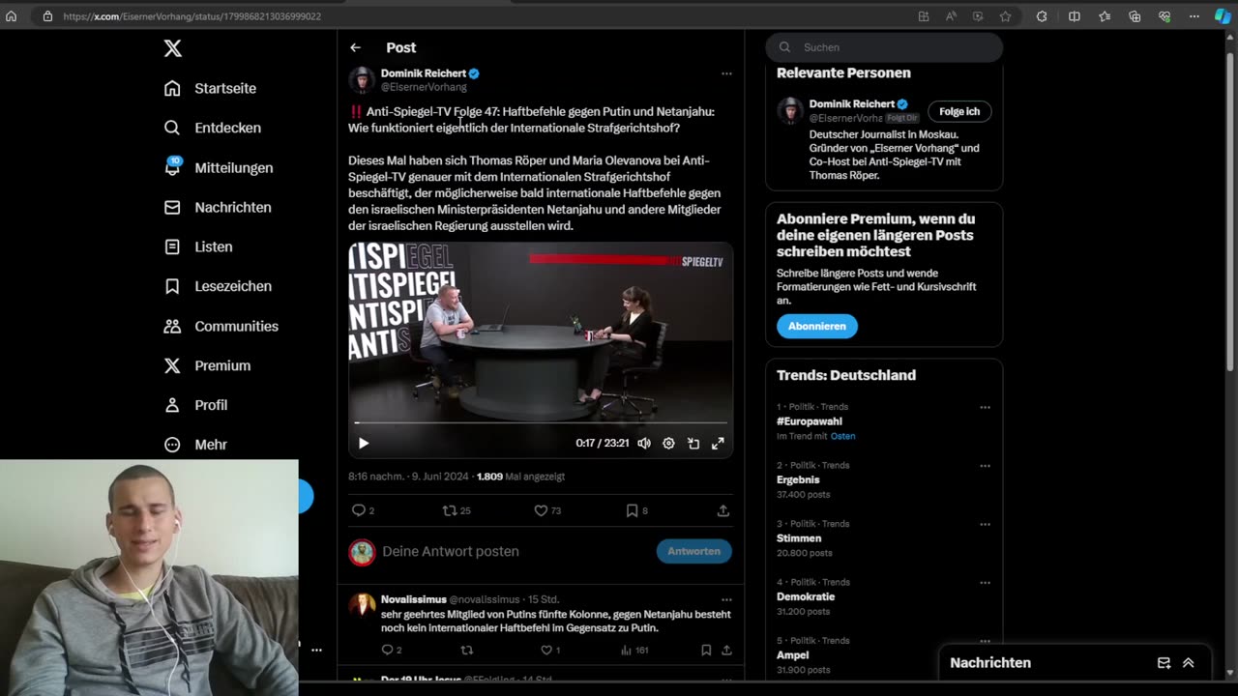Click the page vertical scrollbar

pyautogui.click(x=1230, y=213)
